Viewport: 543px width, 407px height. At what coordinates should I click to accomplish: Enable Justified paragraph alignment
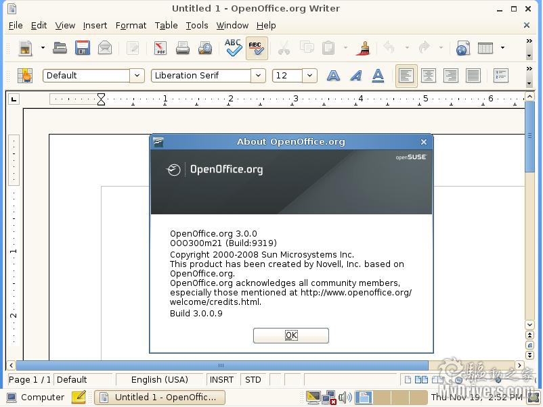[x=473, y=76]
